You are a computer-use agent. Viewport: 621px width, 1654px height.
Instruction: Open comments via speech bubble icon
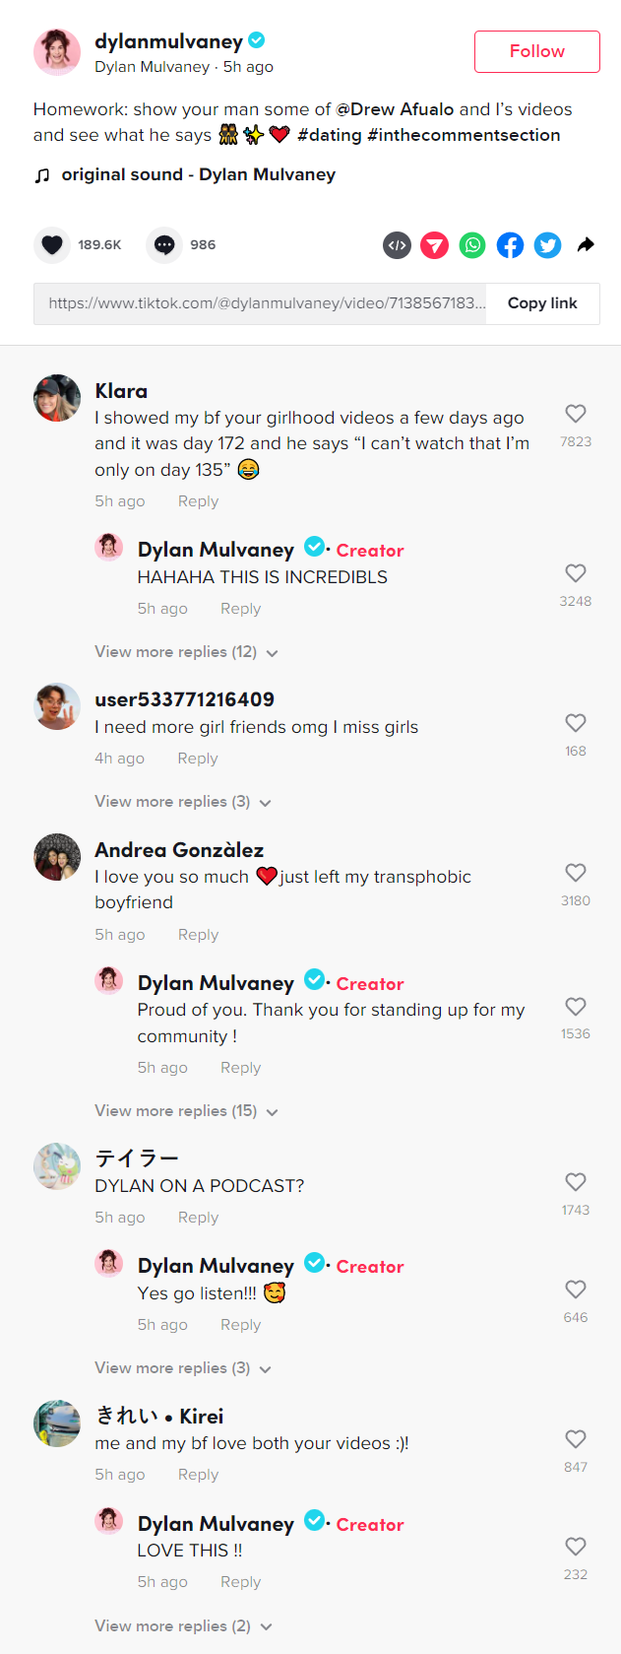click(164, 245)
